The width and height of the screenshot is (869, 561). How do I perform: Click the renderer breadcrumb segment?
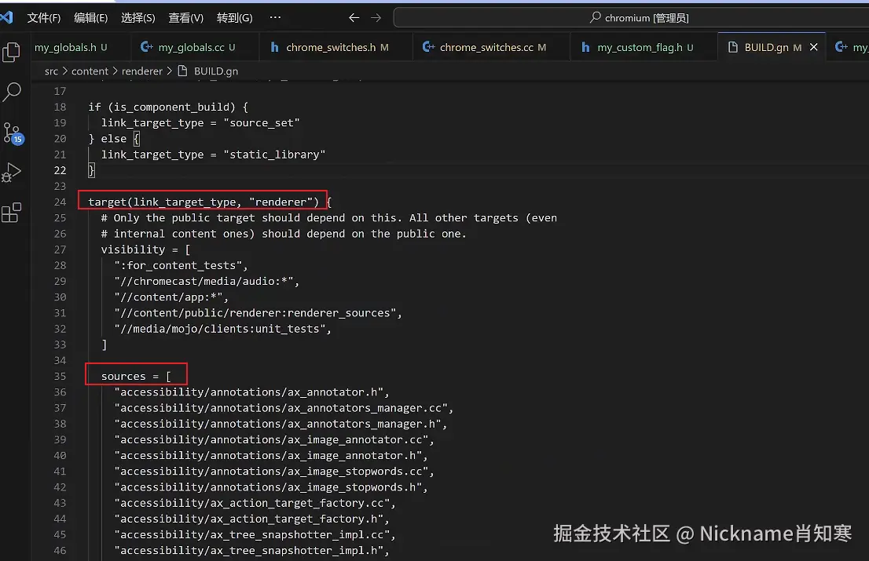[x=142, y=71]
